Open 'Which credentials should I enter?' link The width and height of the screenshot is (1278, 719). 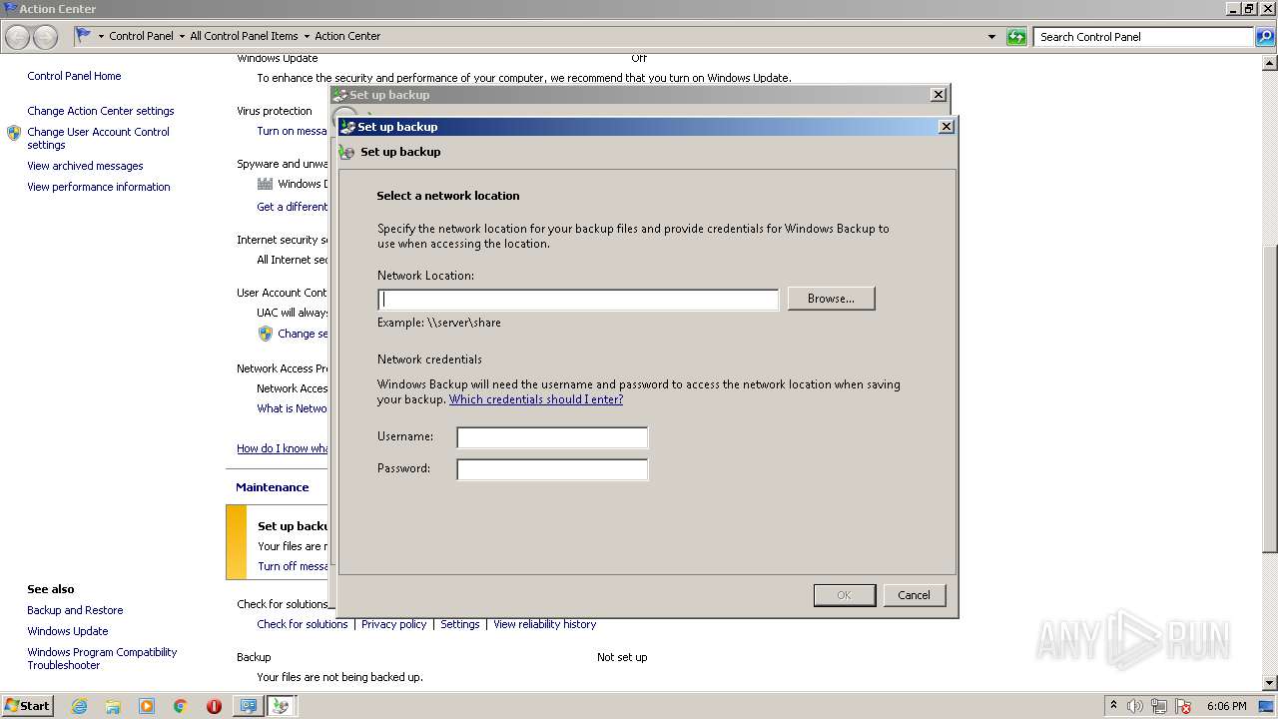coord(536,399)
